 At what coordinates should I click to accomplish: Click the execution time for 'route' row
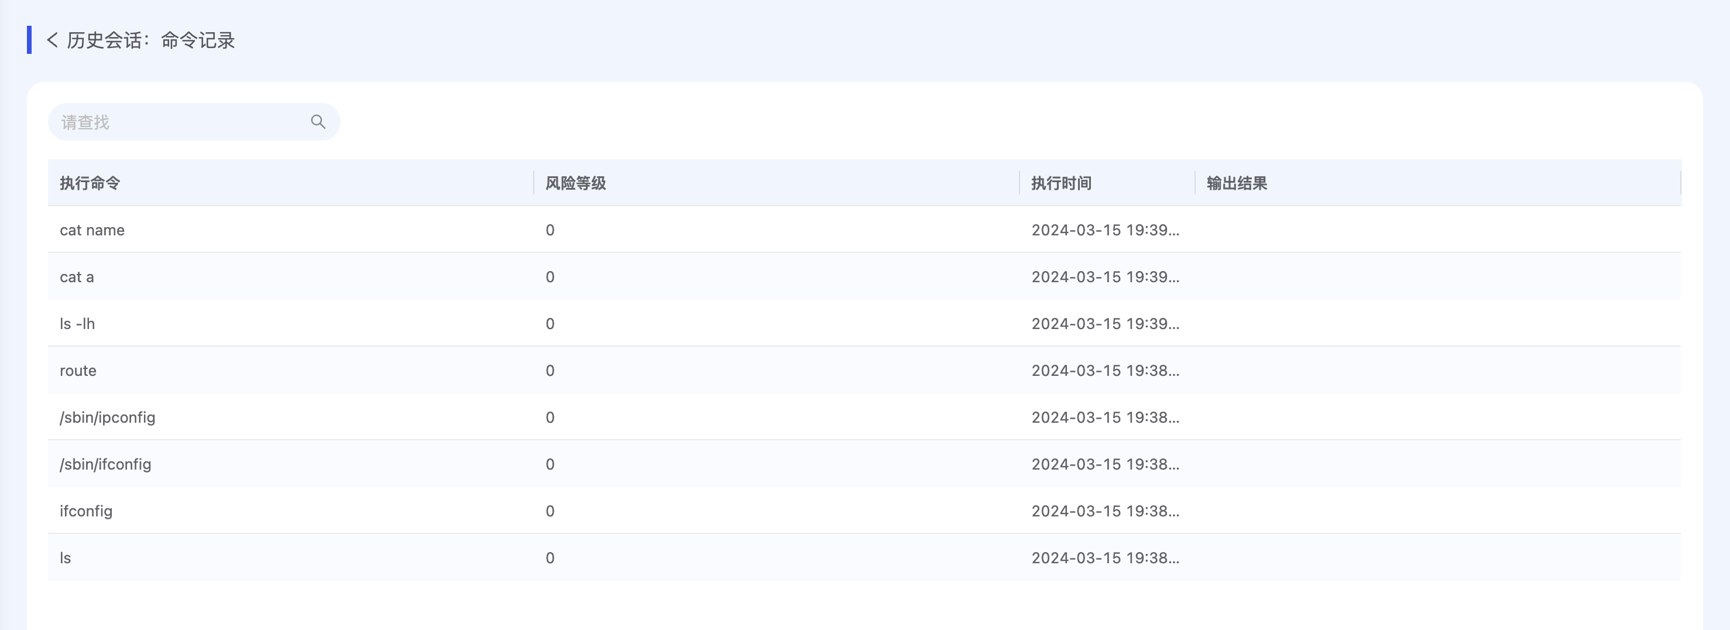click(x=1105, y=371)
